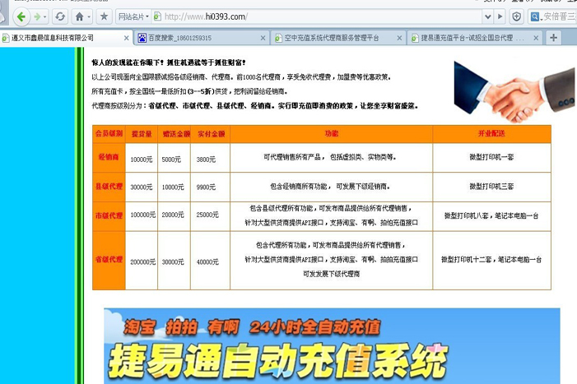Open the 网站名片 dropdown

click(x=133, y=16)
